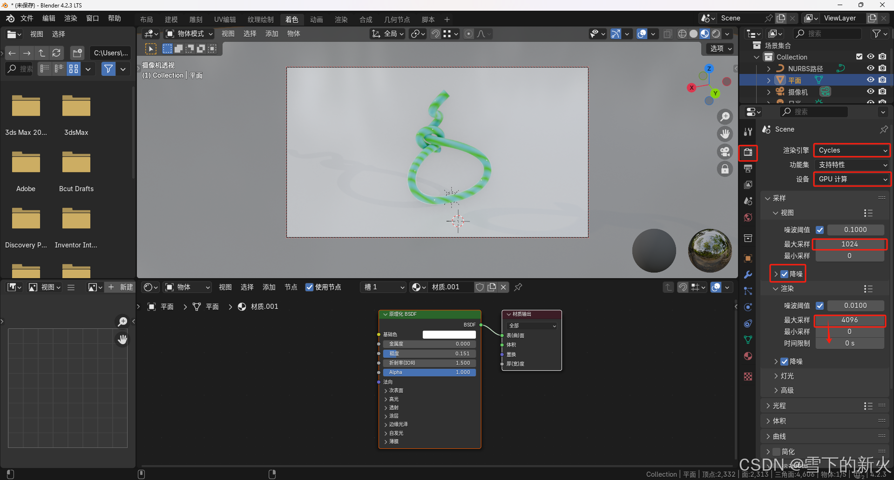Open the 窗口 menu
Viewport: 894px width, 480px height.
click(93, 18)
